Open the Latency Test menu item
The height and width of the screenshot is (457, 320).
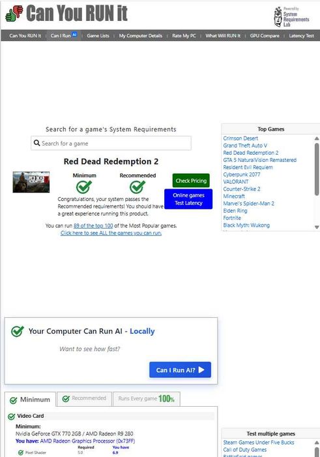(301, 35)
